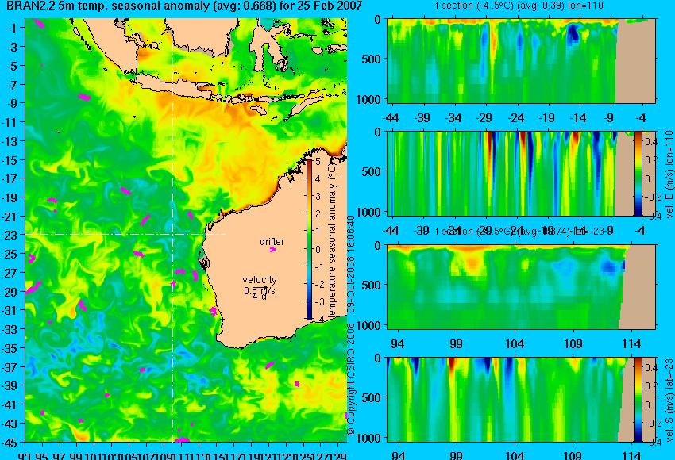The image size is (675, 460).
Task: Click the 'vel. S (m/s) lat=-23' rotated label
Action: click(669, 401)
